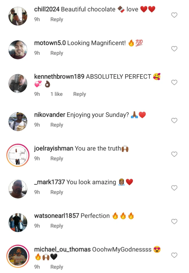Like chill2024's chocolate comment
Image resolution: width=189 pixels, height=273 pixels.
click(x=174, y=15)
